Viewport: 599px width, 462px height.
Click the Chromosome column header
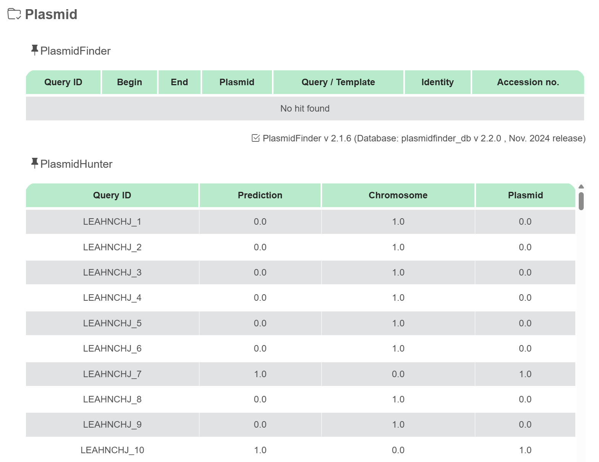pos(398,195)
